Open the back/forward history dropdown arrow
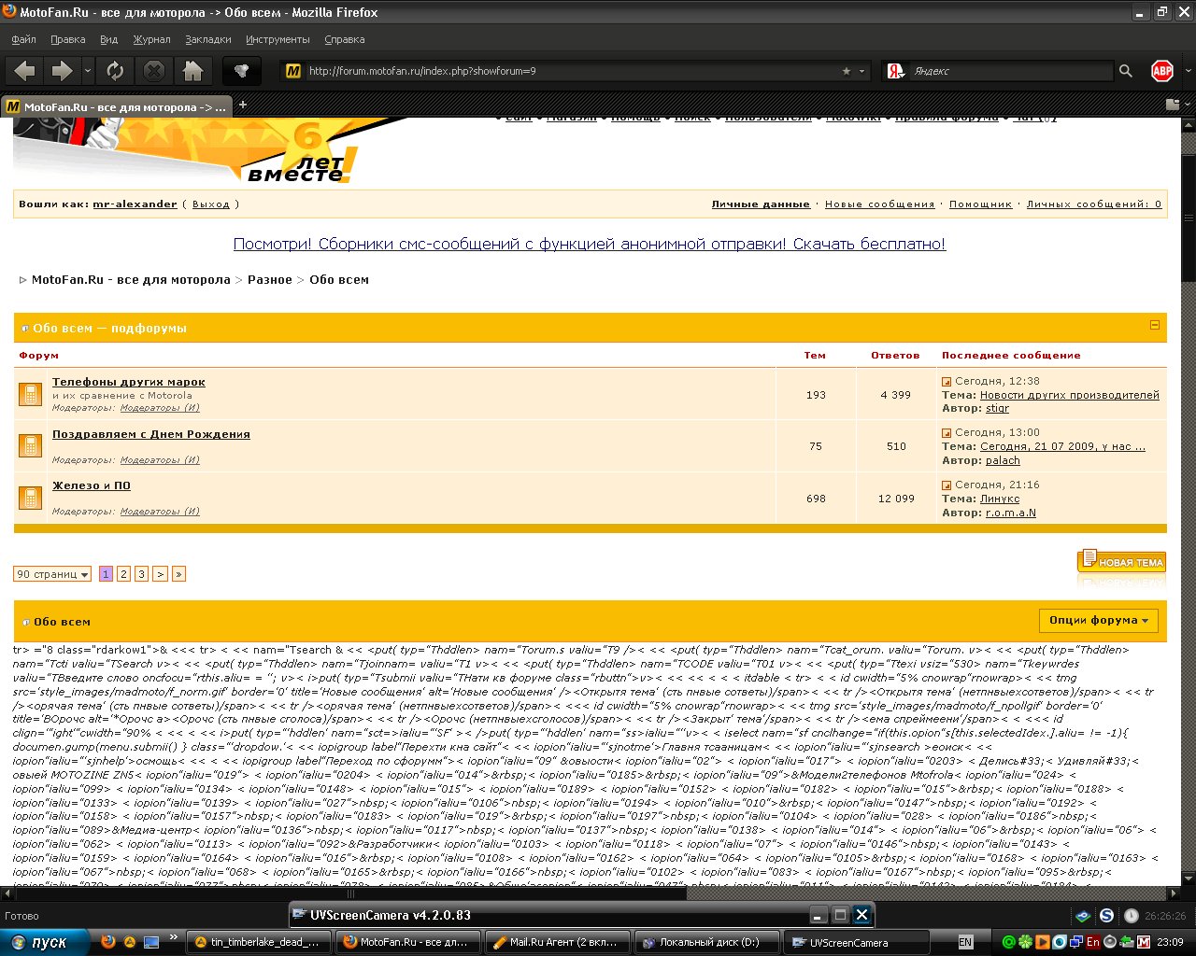This screenshot has width=1196, height=956. click(x=88, y=71)
